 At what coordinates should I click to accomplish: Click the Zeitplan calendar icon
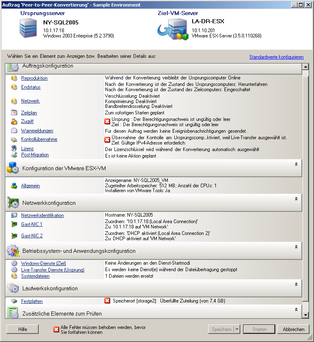coord(14,112)
